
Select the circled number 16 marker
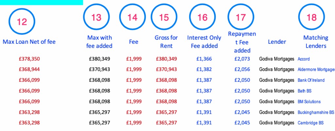203,18
